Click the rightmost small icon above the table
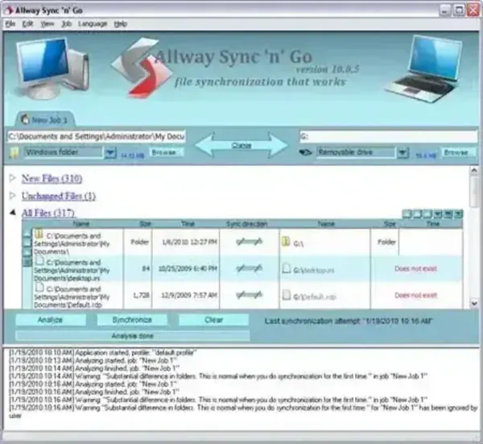The width and height of the screenshot is (483, 444). [458, 214]
